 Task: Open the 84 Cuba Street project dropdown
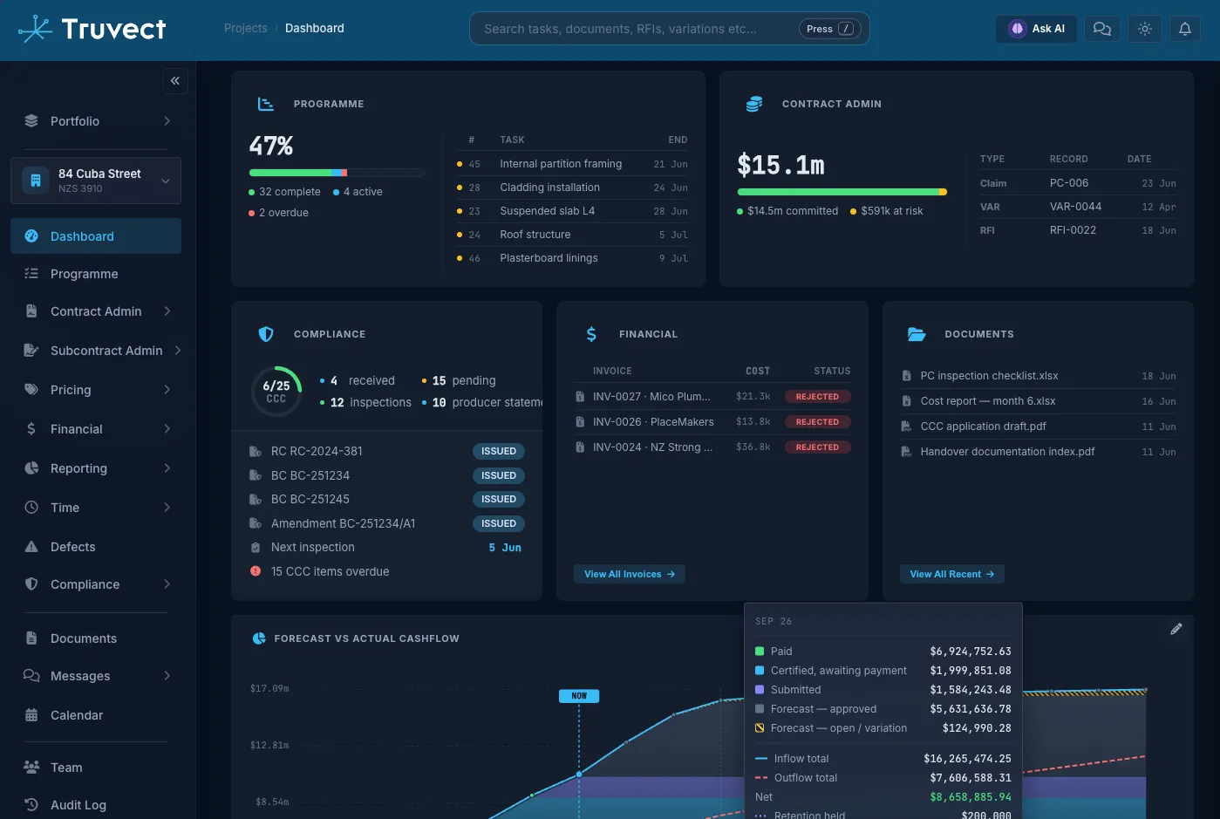96,181
